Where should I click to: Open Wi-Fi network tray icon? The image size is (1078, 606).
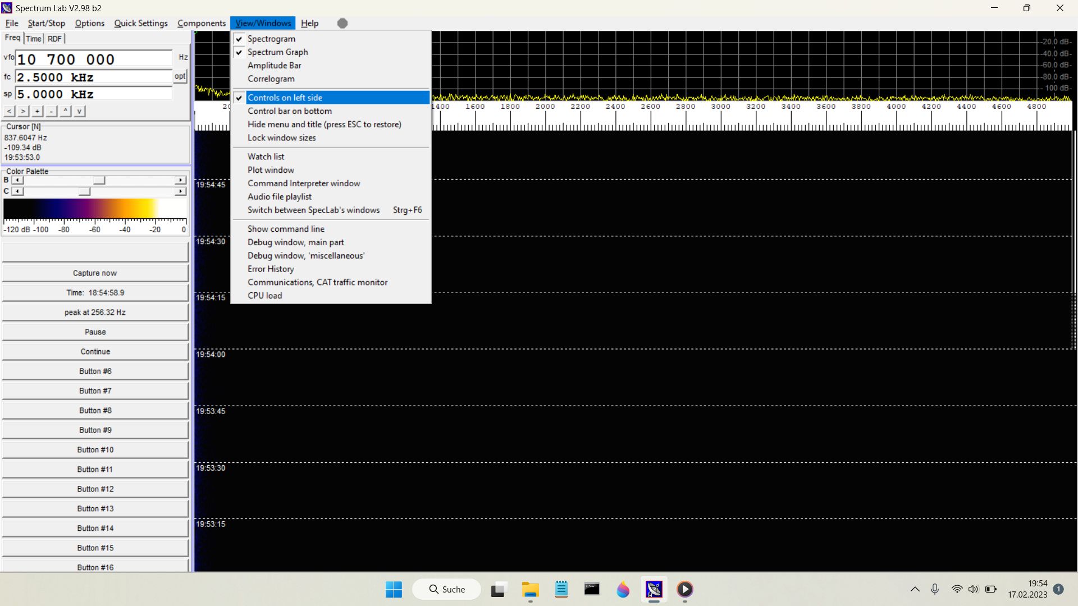coord(957,589)
